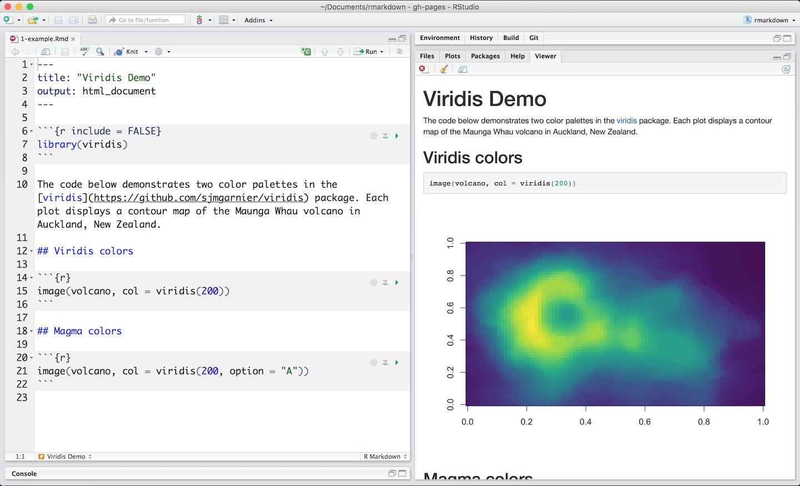Open the Addins dropdown menu
Viewport: 800px width, 486px height.
[x=259, y=21]
